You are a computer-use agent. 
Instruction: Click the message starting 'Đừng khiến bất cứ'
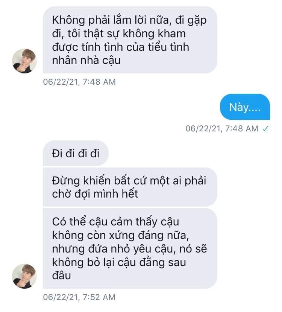pyautogui.click(x=130, y=187)
